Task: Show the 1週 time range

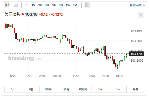Action: tap(31, 89)
